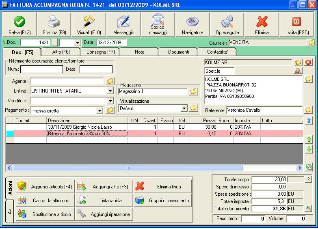Open the Magazzino folder browse icon

193,92
